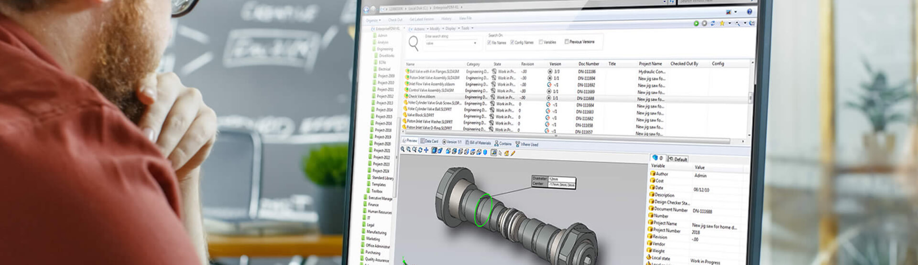Viewport: 918px width, 265px height.
Task: Select the Default configuration tab
Action: (678, 159)
